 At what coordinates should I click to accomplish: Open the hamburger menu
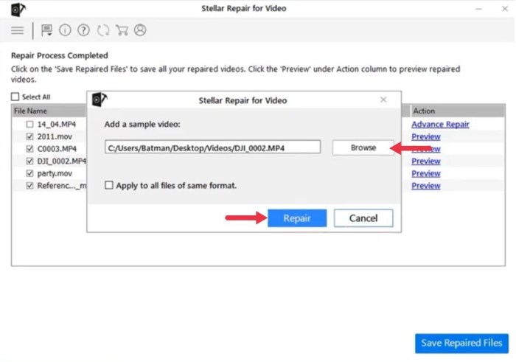click(x=18, y=31)
